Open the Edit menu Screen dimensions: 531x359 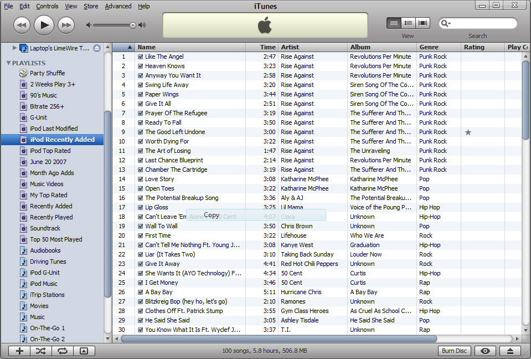24,6
